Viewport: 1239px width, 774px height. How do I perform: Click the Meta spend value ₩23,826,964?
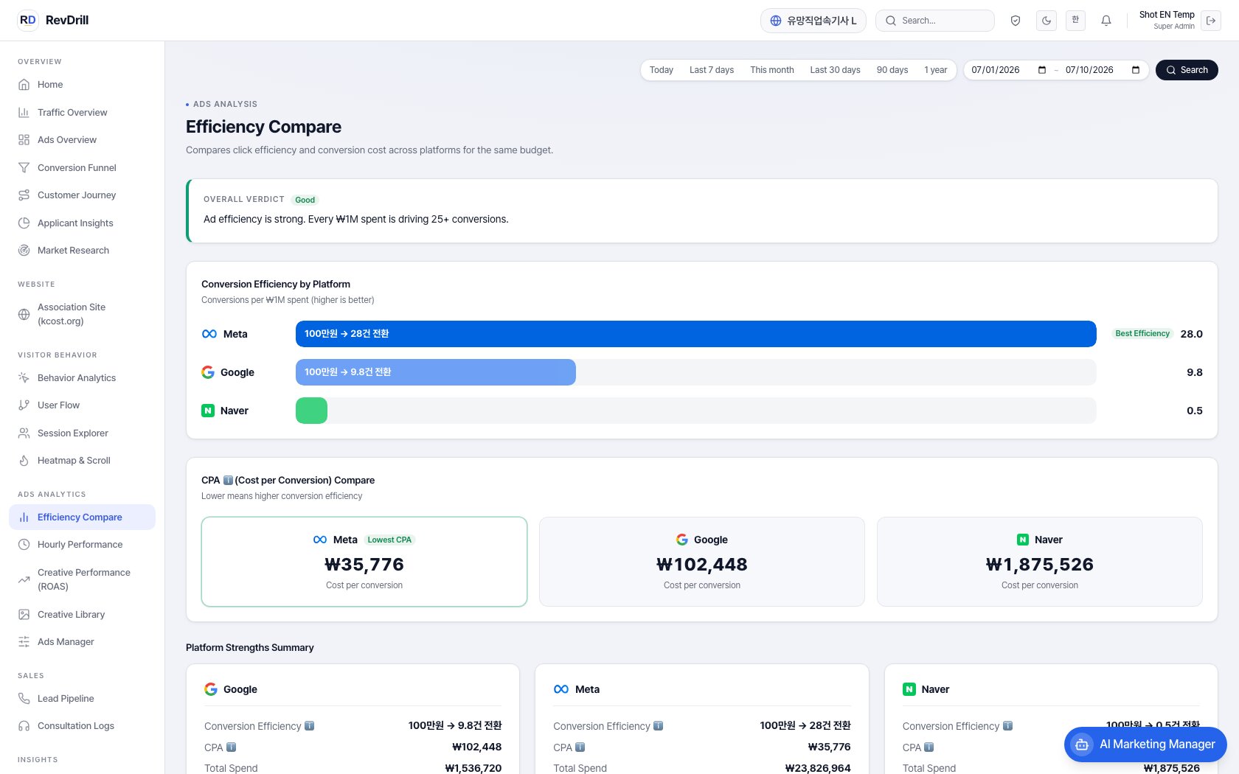[x=818, y=768]
